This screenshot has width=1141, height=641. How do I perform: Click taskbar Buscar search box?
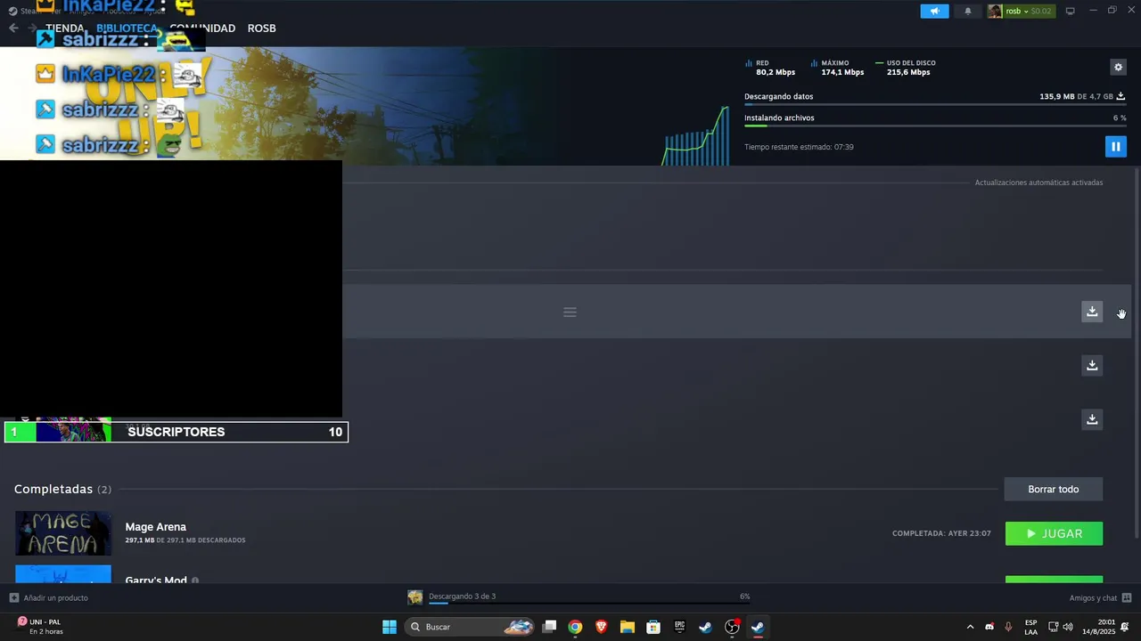(470, 627)
